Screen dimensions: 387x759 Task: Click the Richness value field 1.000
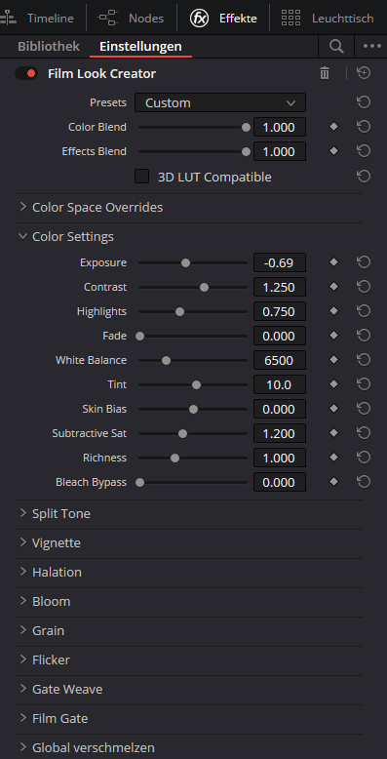[x=280, y=458]
